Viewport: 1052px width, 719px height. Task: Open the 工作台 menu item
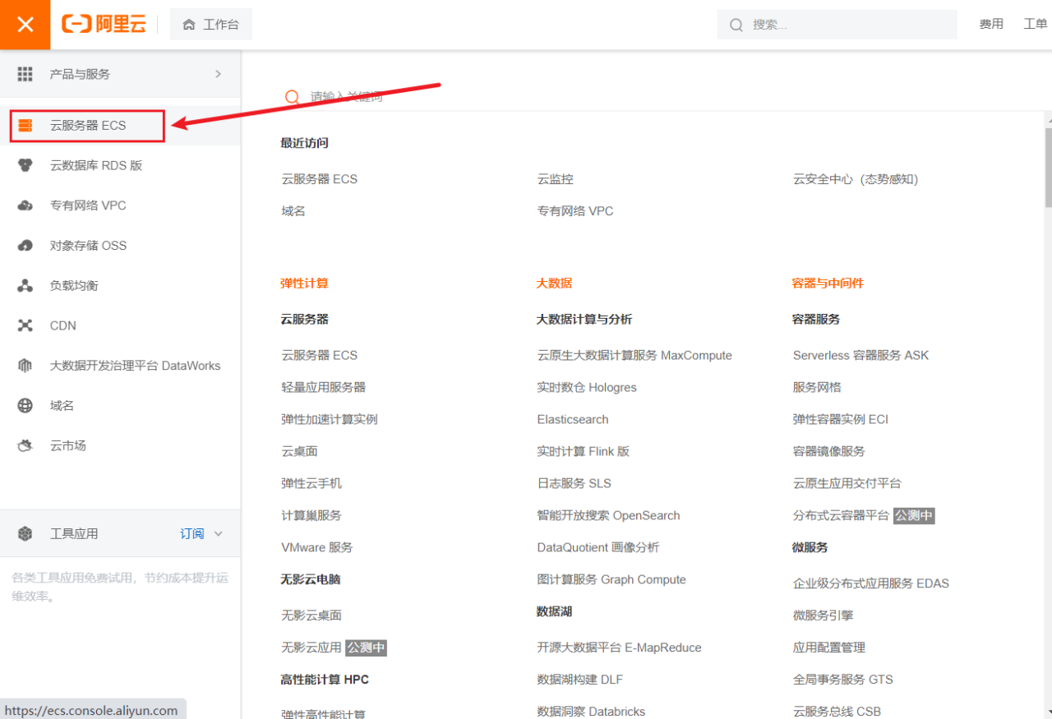[210, 24]
